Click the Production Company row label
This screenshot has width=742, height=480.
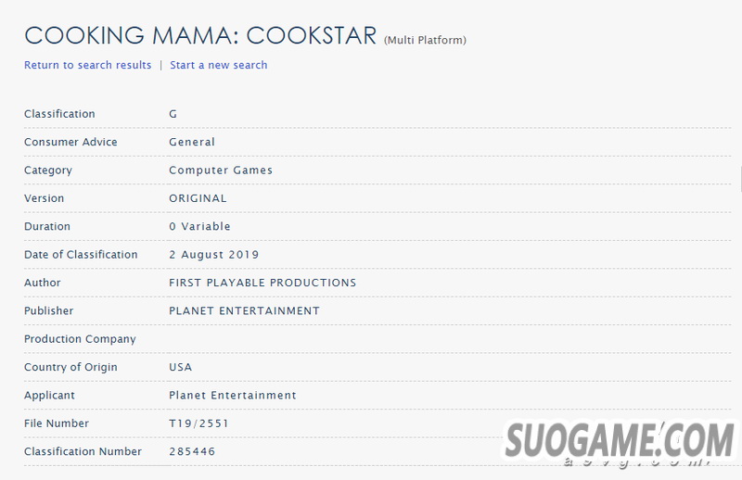(80, 339)
